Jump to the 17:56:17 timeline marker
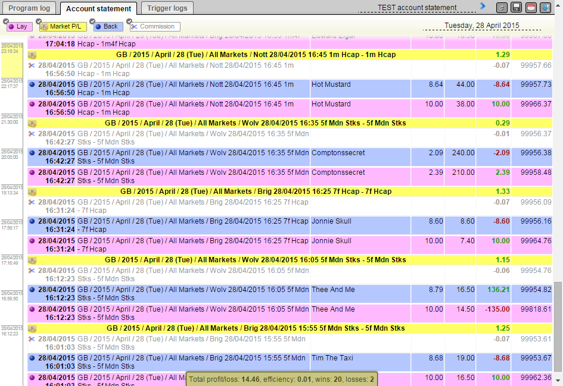This screenshot has height=386, width=563. [12, 225]
